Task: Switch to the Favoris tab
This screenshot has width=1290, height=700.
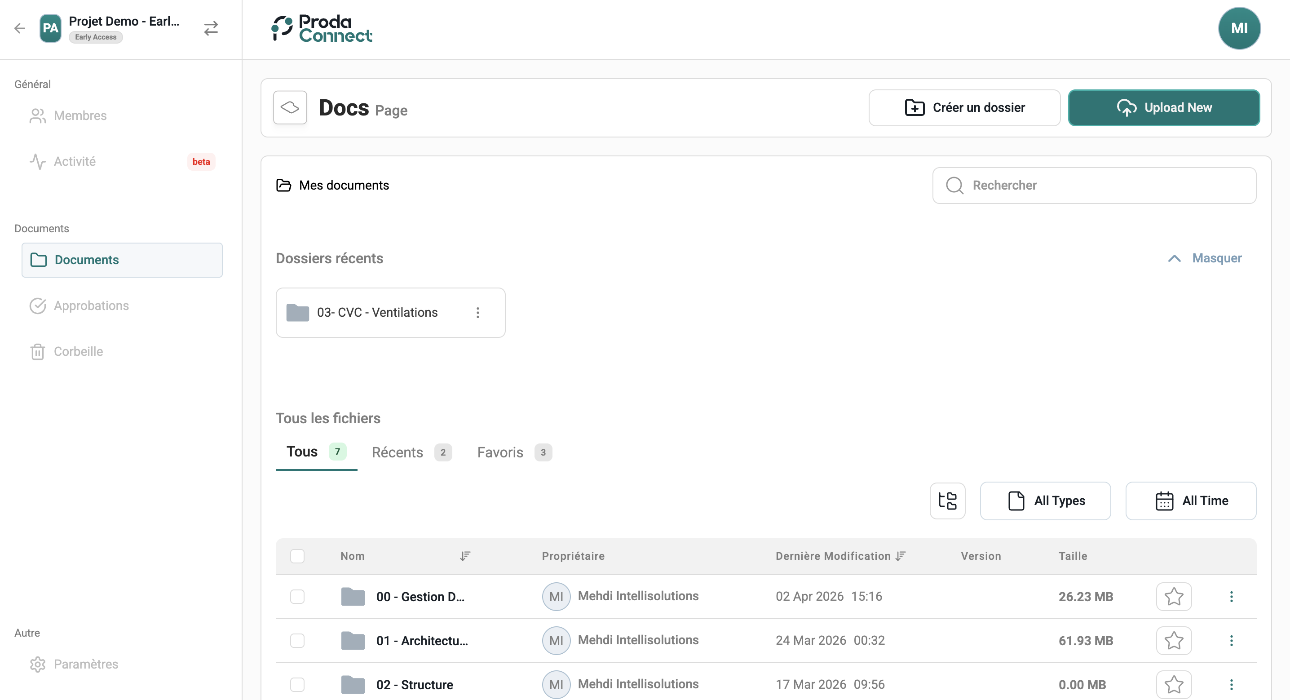Action: (x=514, y=452)
